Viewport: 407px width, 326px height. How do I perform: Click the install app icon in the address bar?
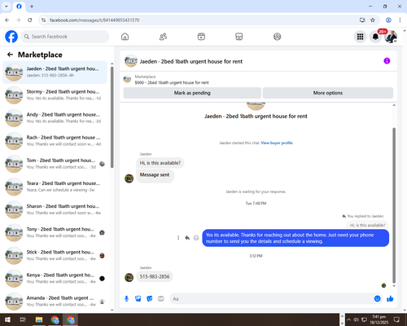(362, 20)
